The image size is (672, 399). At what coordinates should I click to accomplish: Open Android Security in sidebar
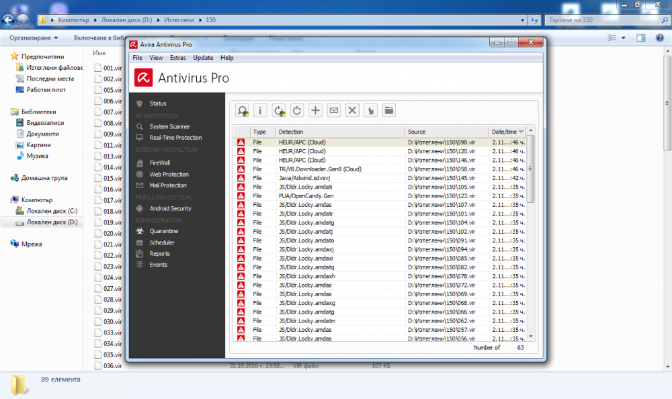[170, 208]
